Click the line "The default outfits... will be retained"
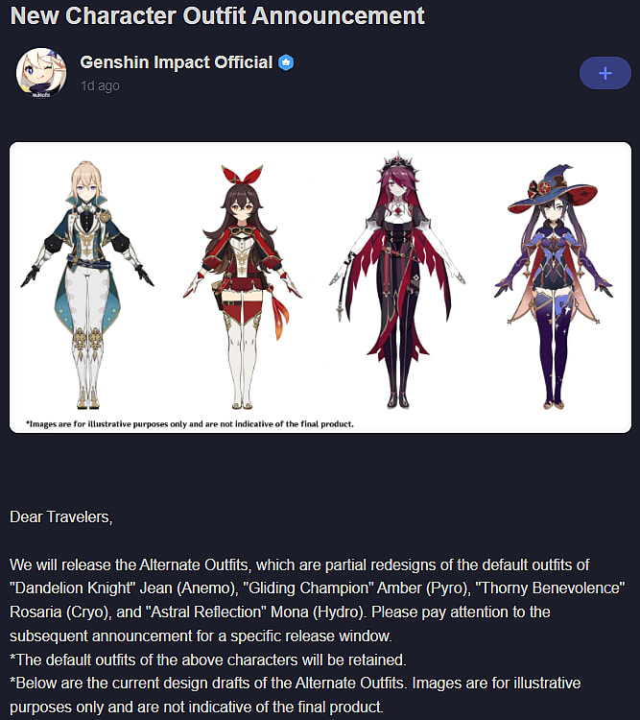 208,660
